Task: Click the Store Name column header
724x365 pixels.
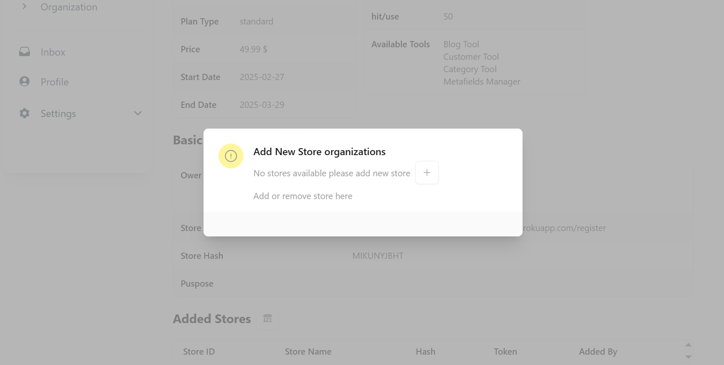Action: (308, 352)
